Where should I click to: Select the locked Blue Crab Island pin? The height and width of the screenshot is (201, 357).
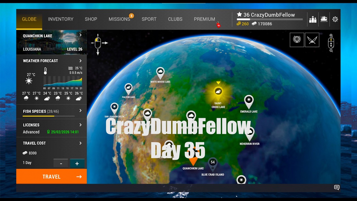[213, 165]
